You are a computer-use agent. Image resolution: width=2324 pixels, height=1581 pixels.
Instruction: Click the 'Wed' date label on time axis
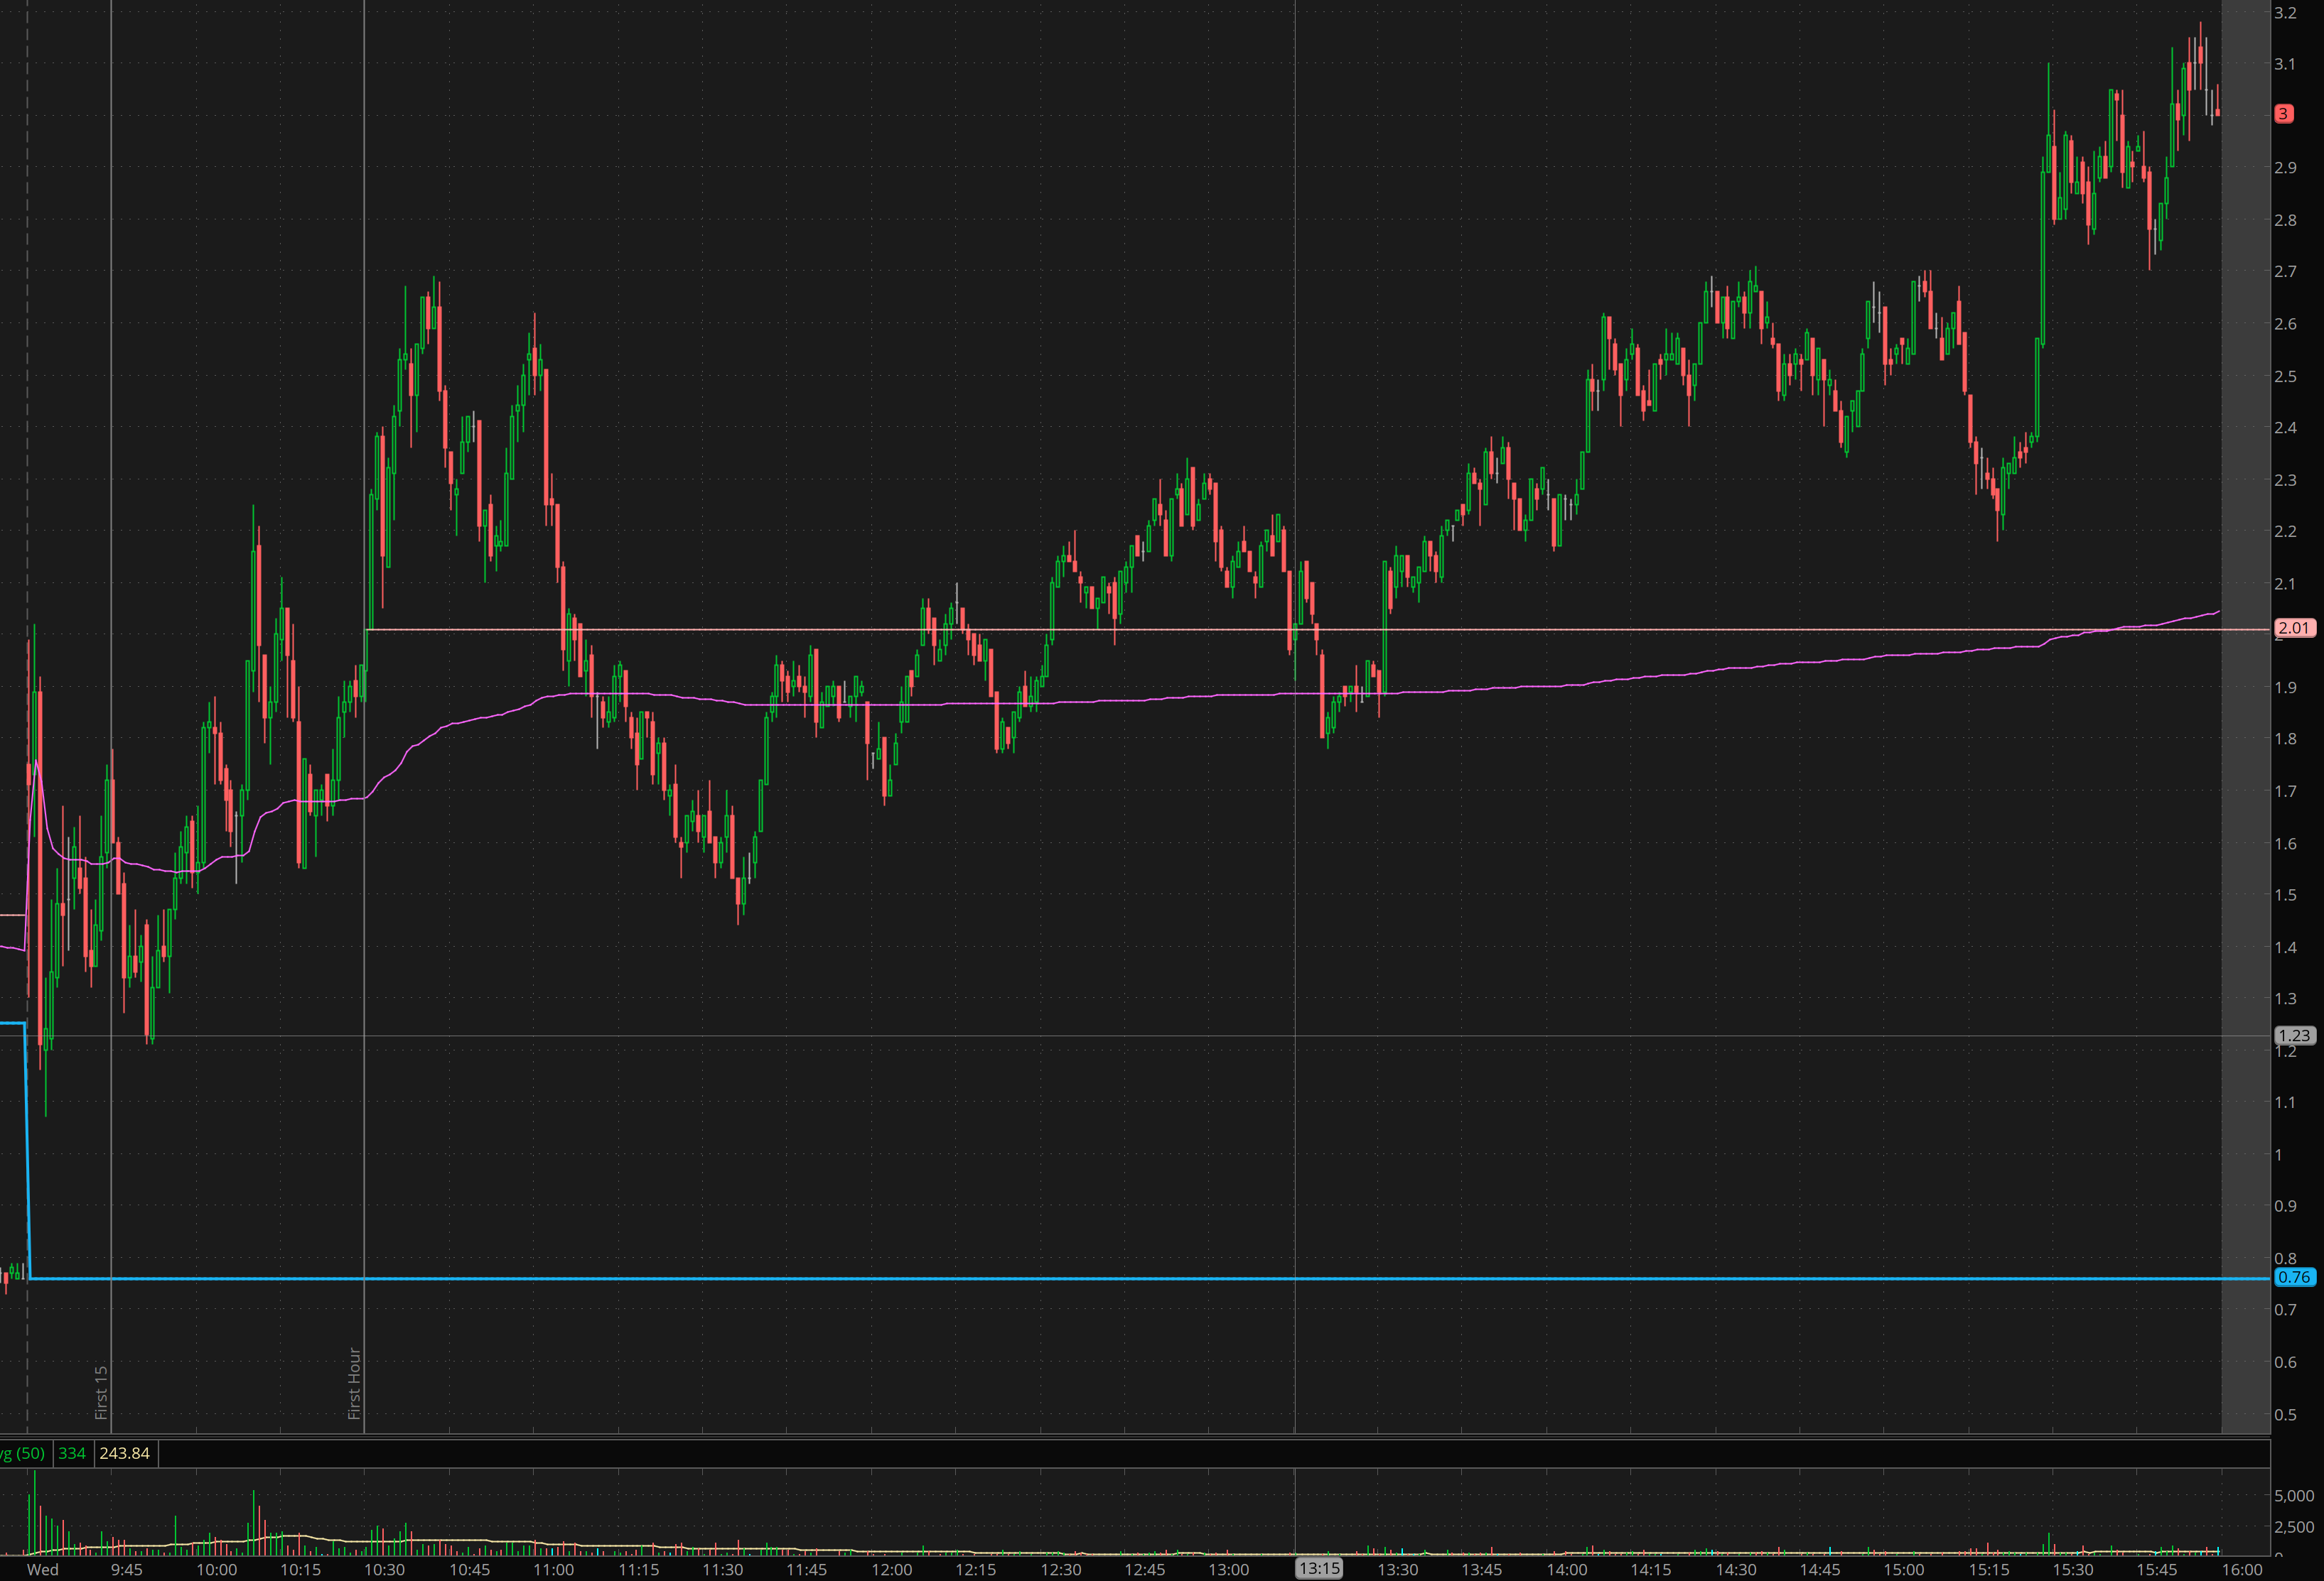42,1569
